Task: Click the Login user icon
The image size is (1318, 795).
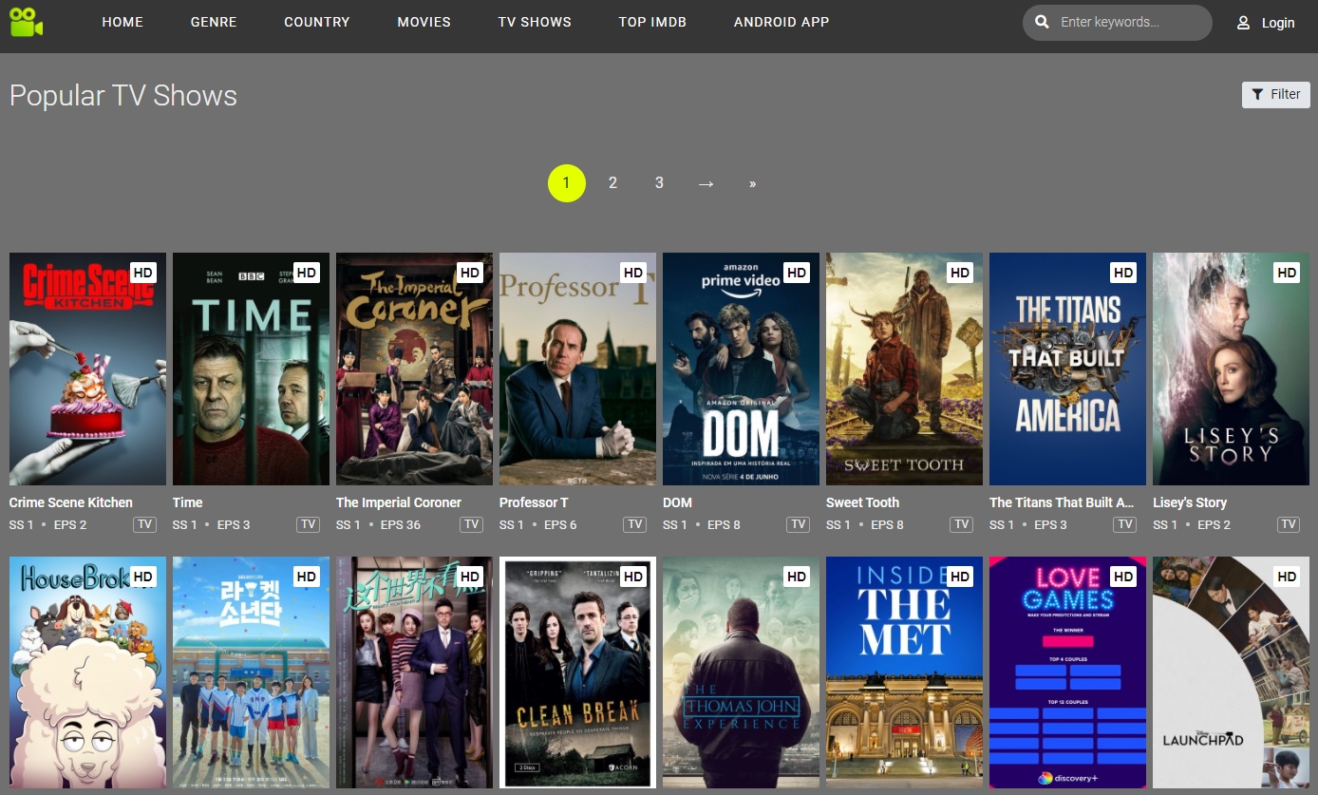Action: [x=1243, y=23]
